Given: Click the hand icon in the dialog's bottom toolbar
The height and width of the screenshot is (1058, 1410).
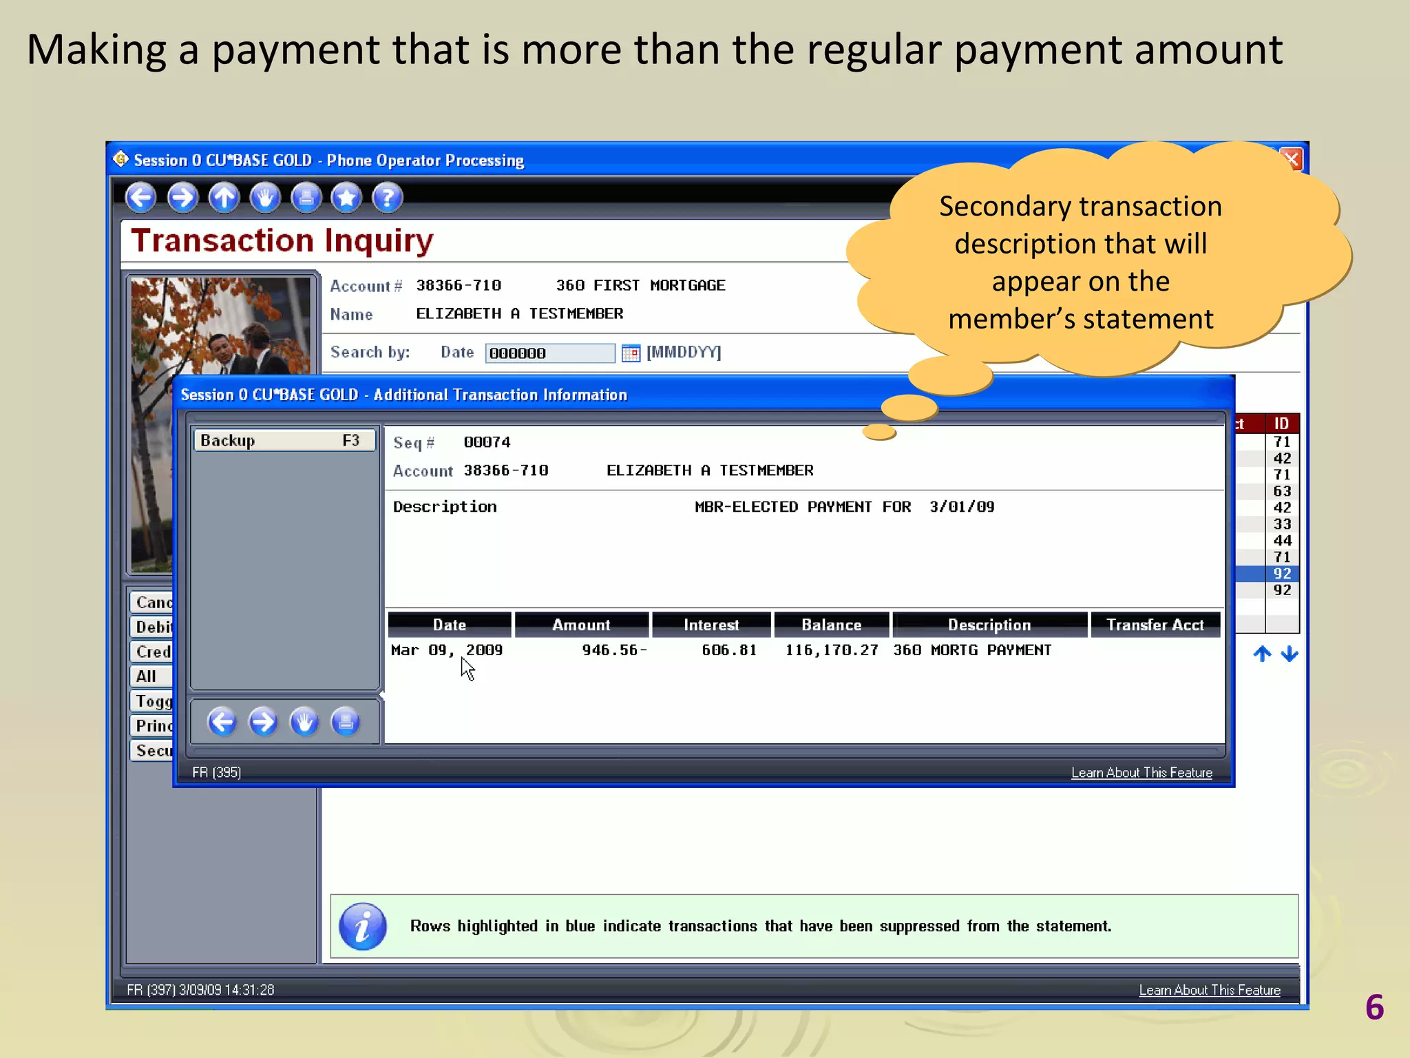Looking at the screenshot, I should point(304,722).
